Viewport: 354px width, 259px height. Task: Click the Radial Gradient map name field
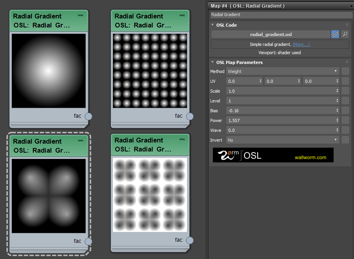tap(281, 15)
